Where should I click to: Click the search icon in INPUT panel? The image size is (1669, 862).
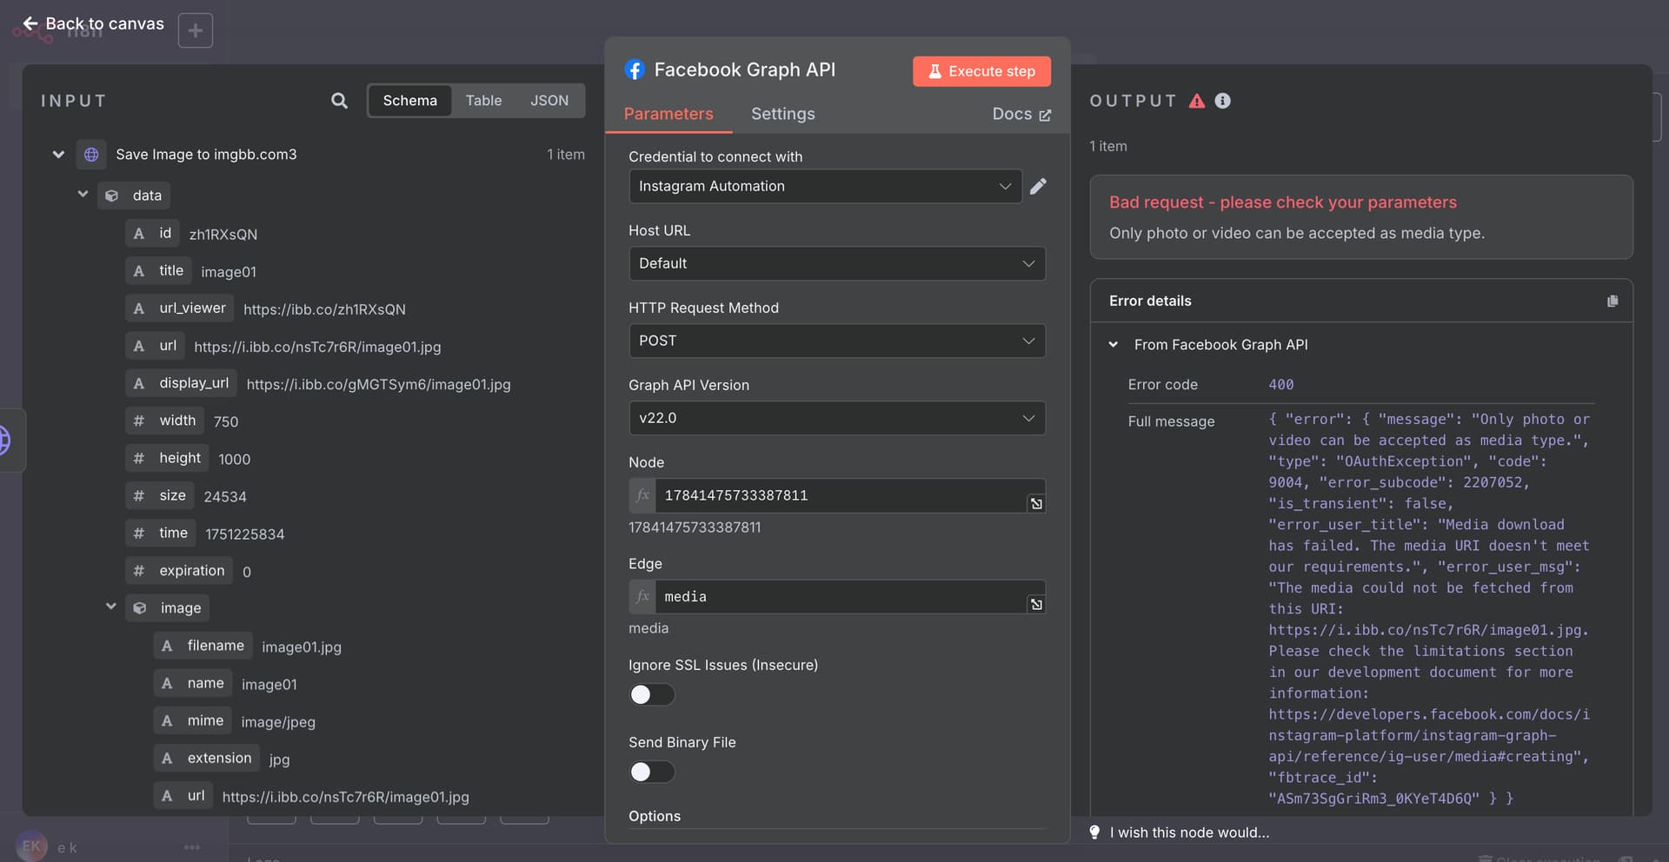(x=339, y=101)
